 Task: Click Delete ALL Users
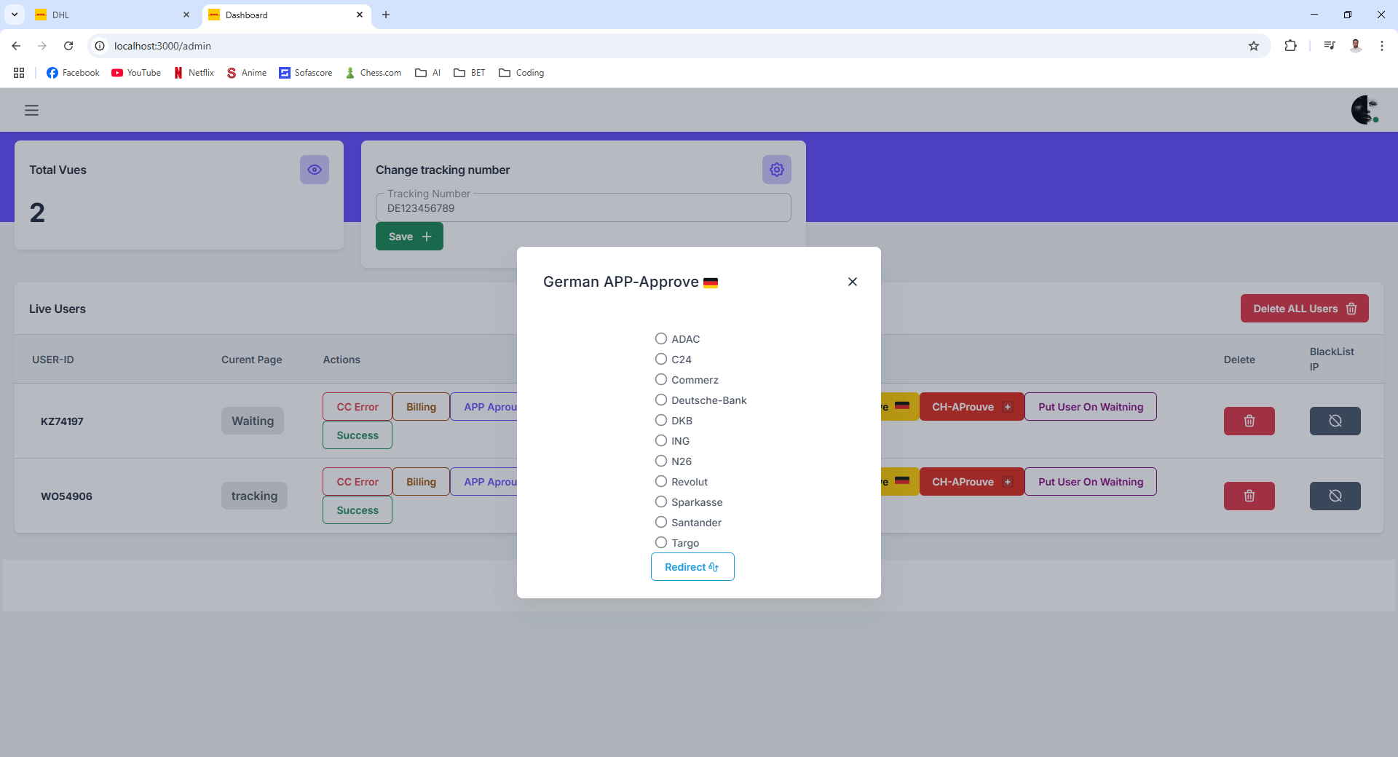click(1305, 309)
